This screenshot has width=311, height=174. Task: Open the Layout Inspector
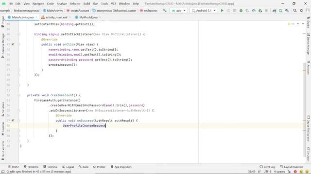(292, 167)
